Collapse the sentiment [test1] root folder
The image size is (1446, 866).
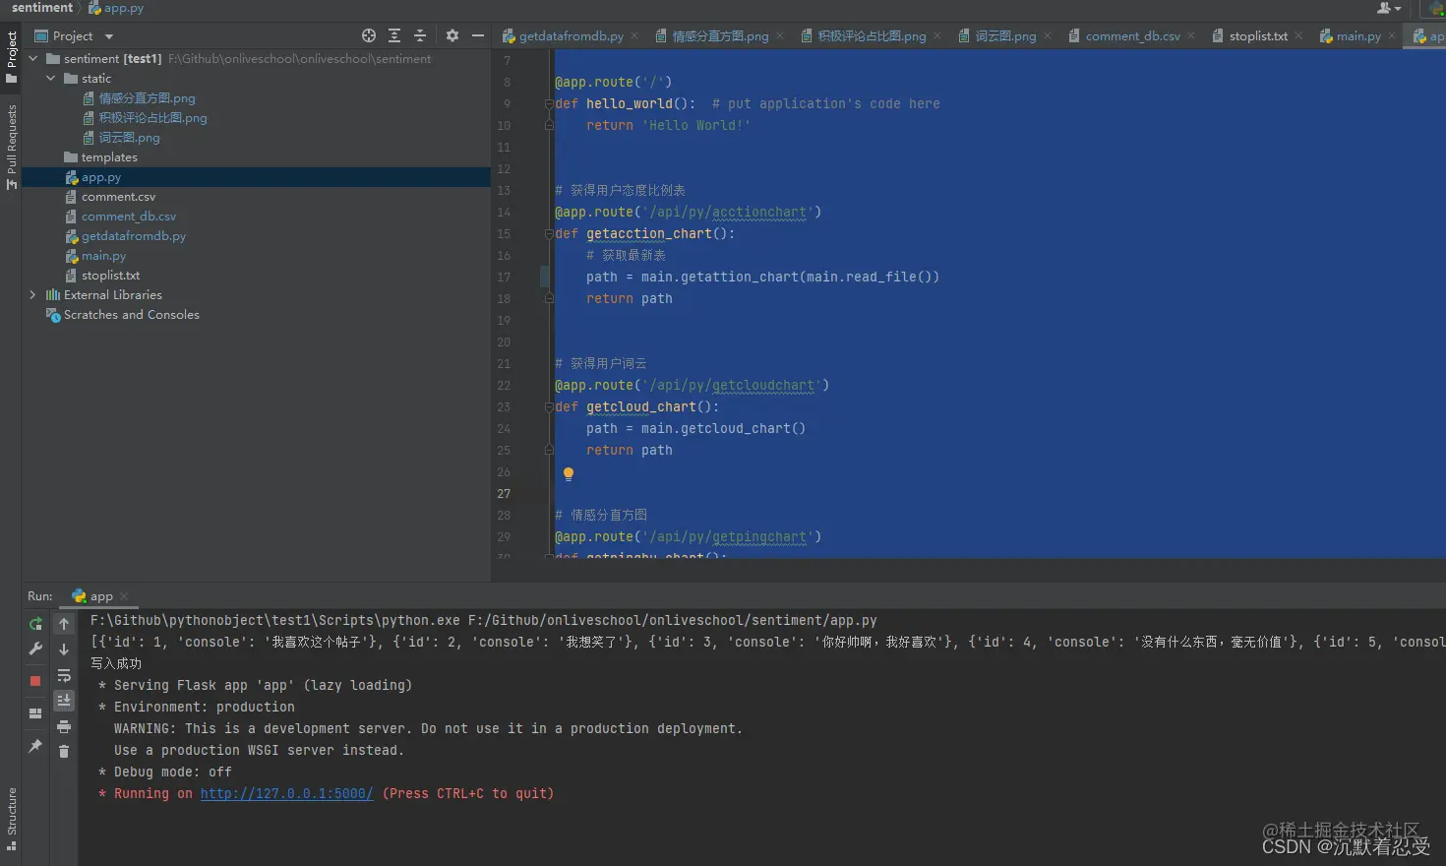33,59
